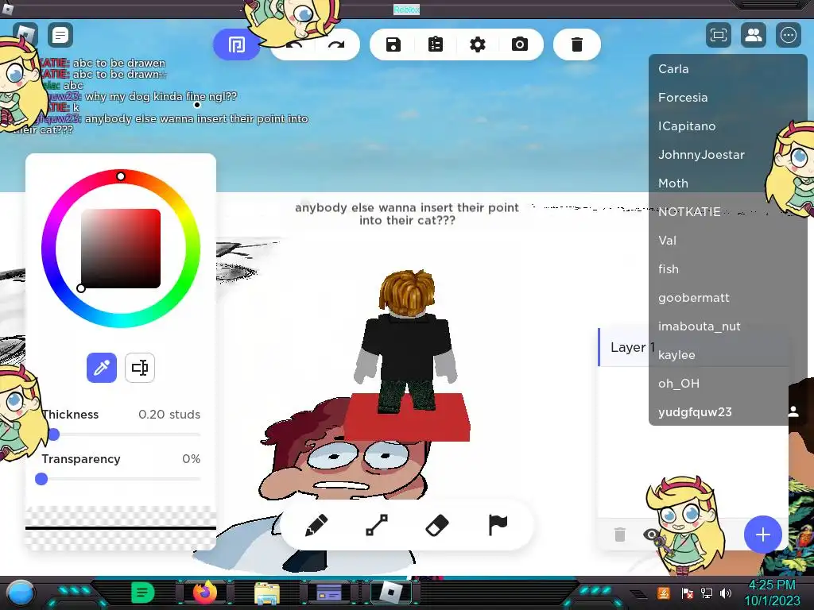Click the 0.20 studs thickness value
The image size is (814, 610).
click(169, 415)
